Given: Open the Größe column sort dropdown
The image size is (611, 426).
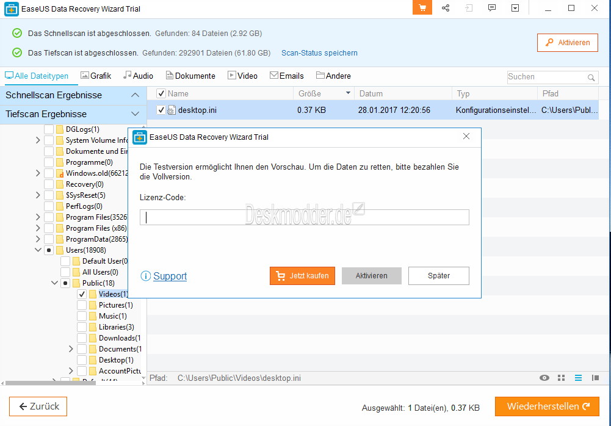Looking at the screenshot, I should (x=348, y=93).
